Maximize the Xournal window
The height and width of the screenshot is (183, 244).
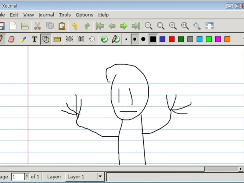click(x=238, y=6)
